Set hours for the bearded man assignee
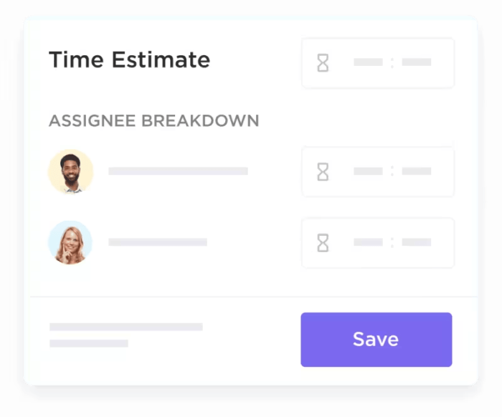Screen dimensions: 502x417 point(368,172)
